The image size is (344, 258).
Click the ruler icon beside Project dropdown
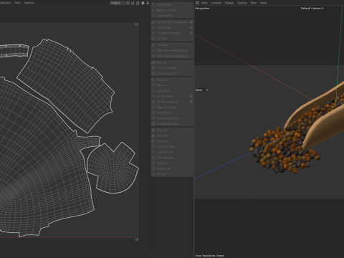click(133, 3)
